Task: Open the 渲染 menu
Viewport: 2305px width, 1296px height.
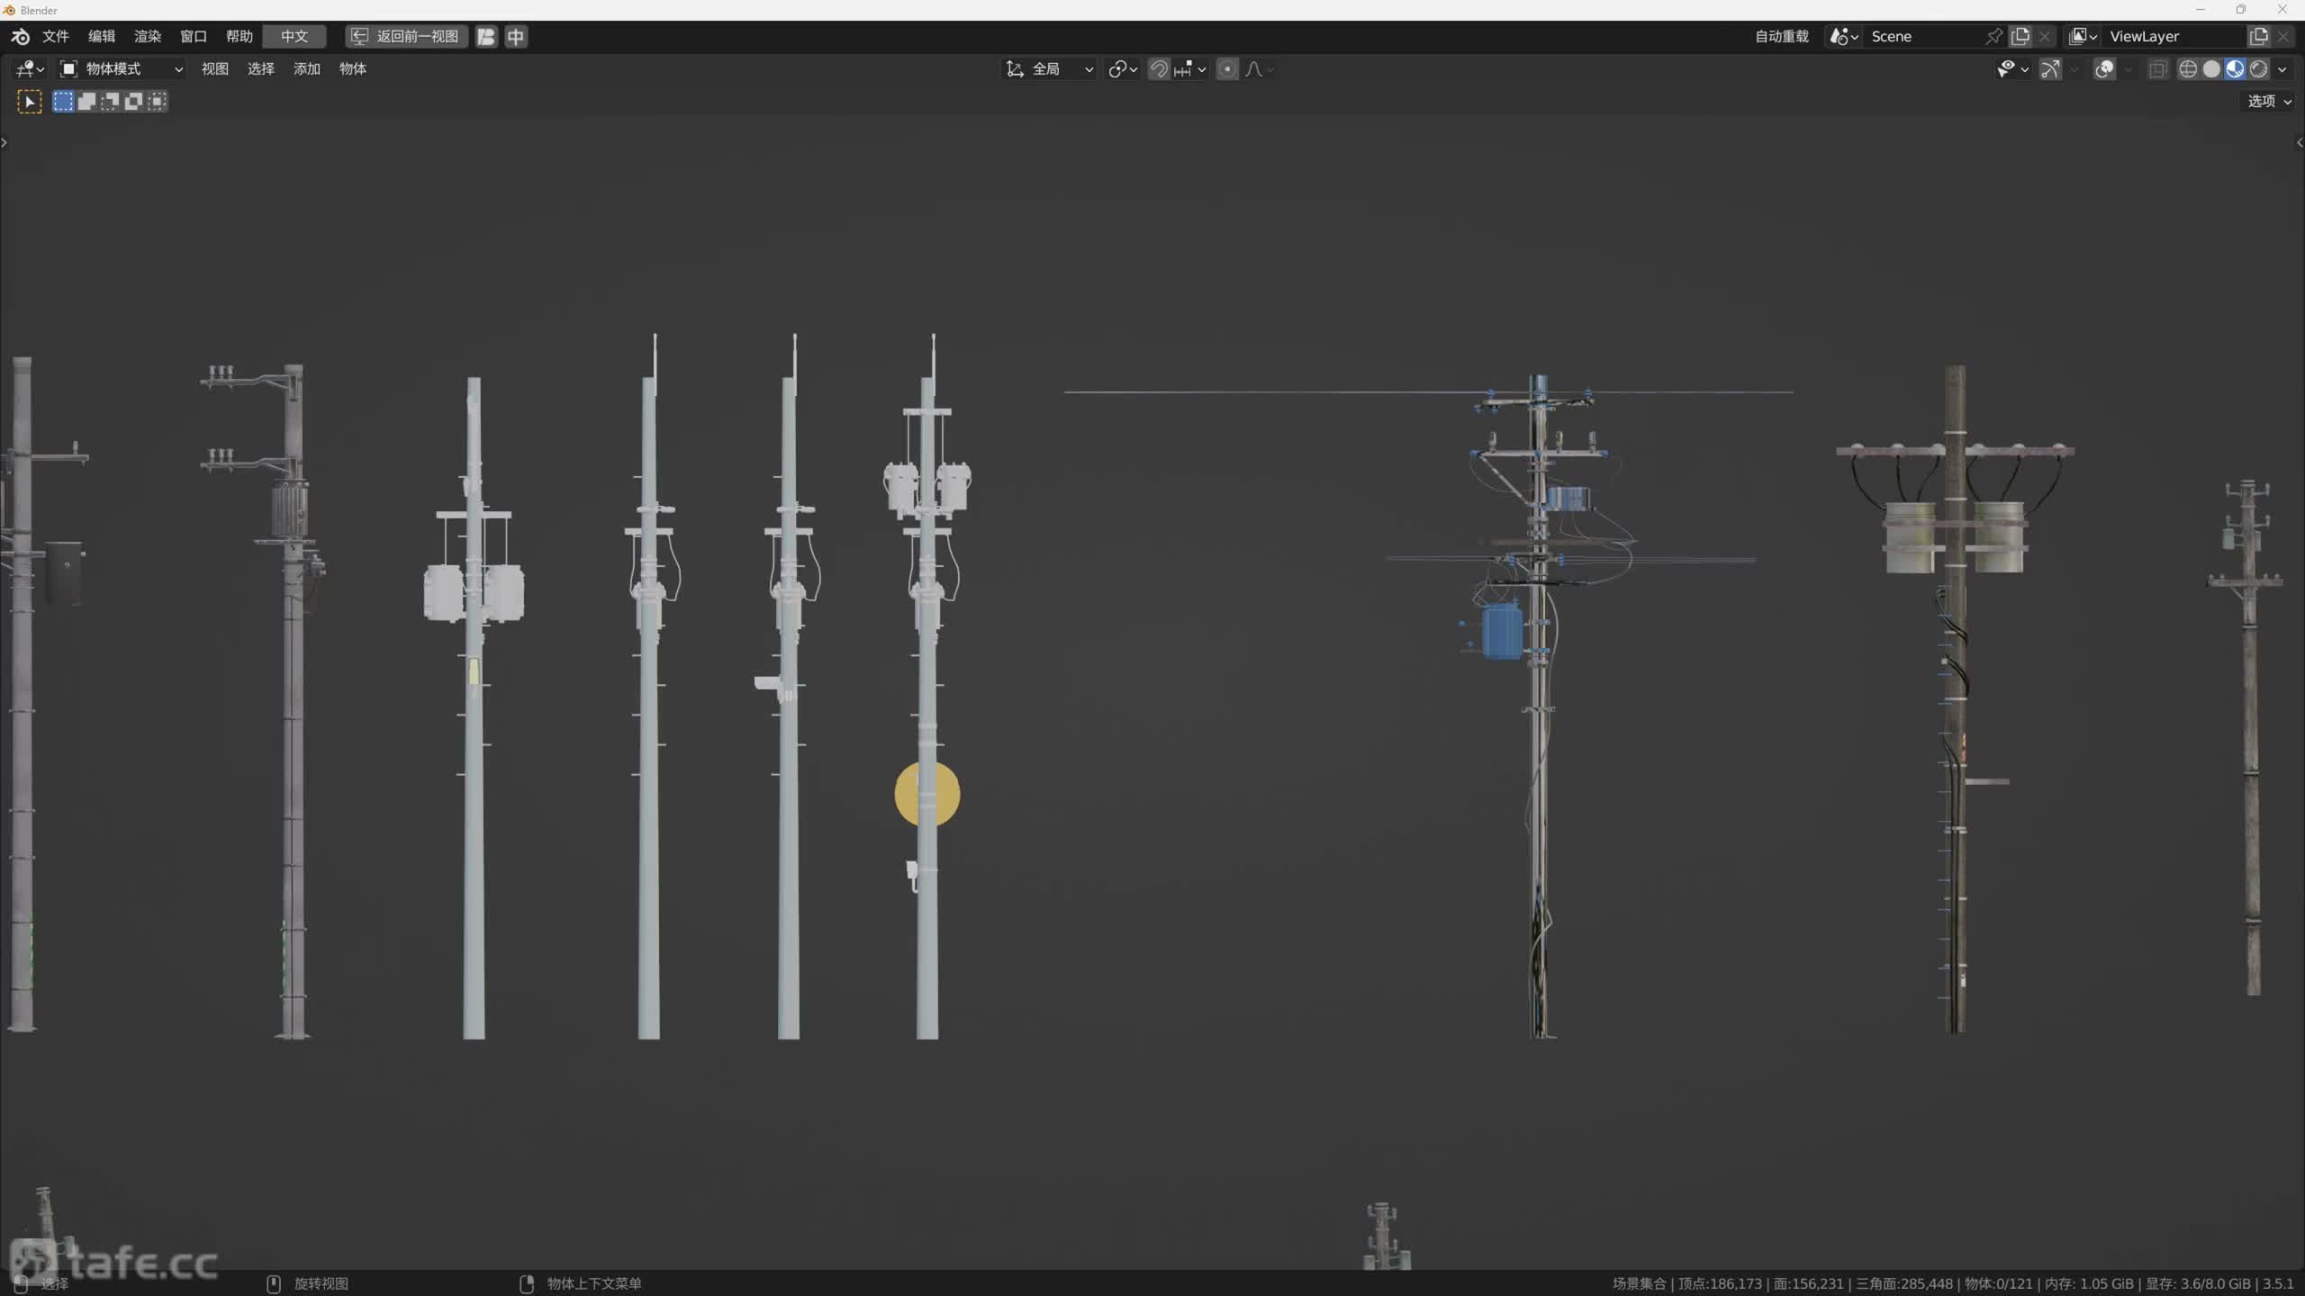Action: (148, 36)
